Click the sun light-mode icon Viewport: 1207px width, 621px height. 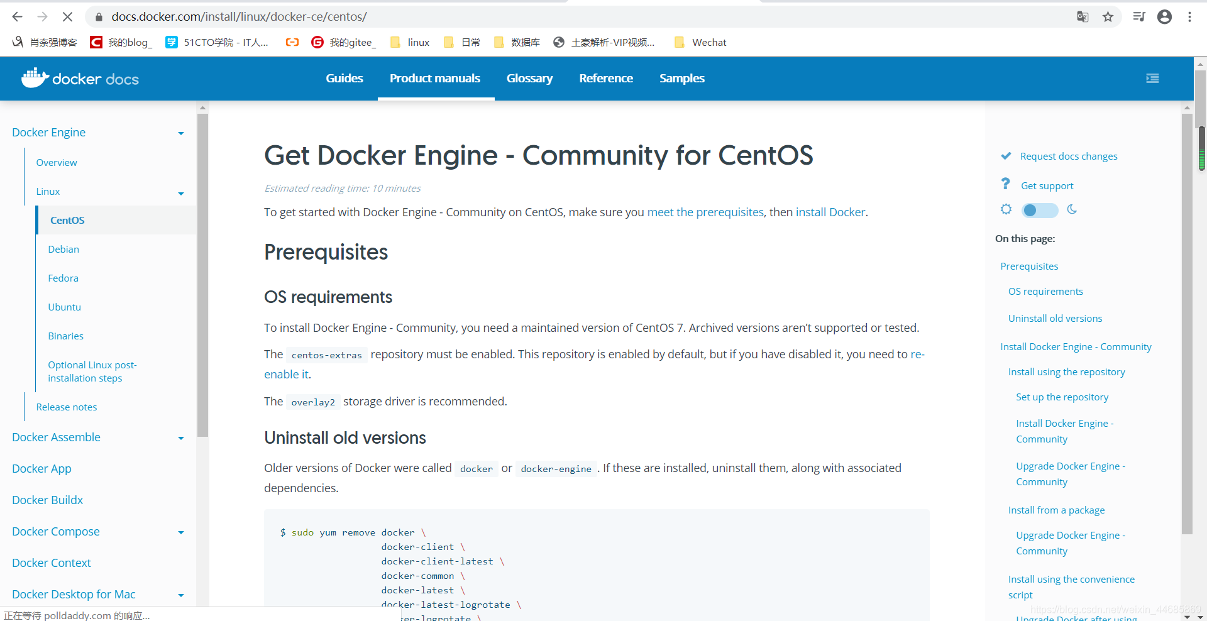click(1006, 209)
